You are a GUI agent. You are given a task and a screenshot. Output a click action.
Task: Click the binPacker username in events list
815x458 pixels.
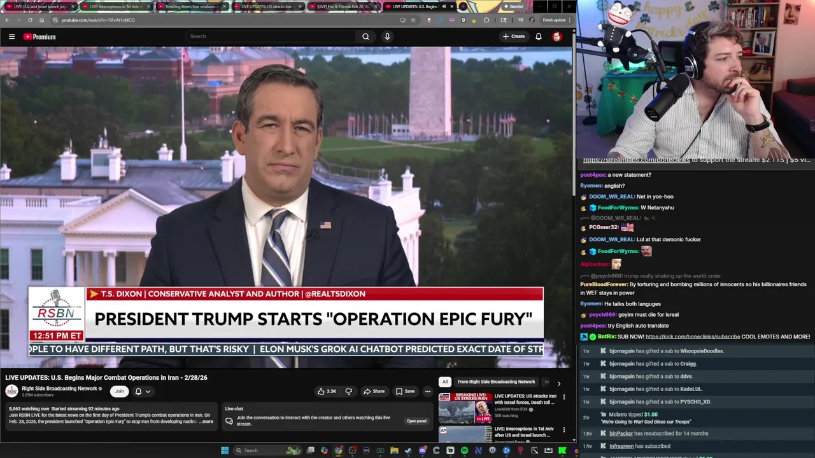point(621,433)
